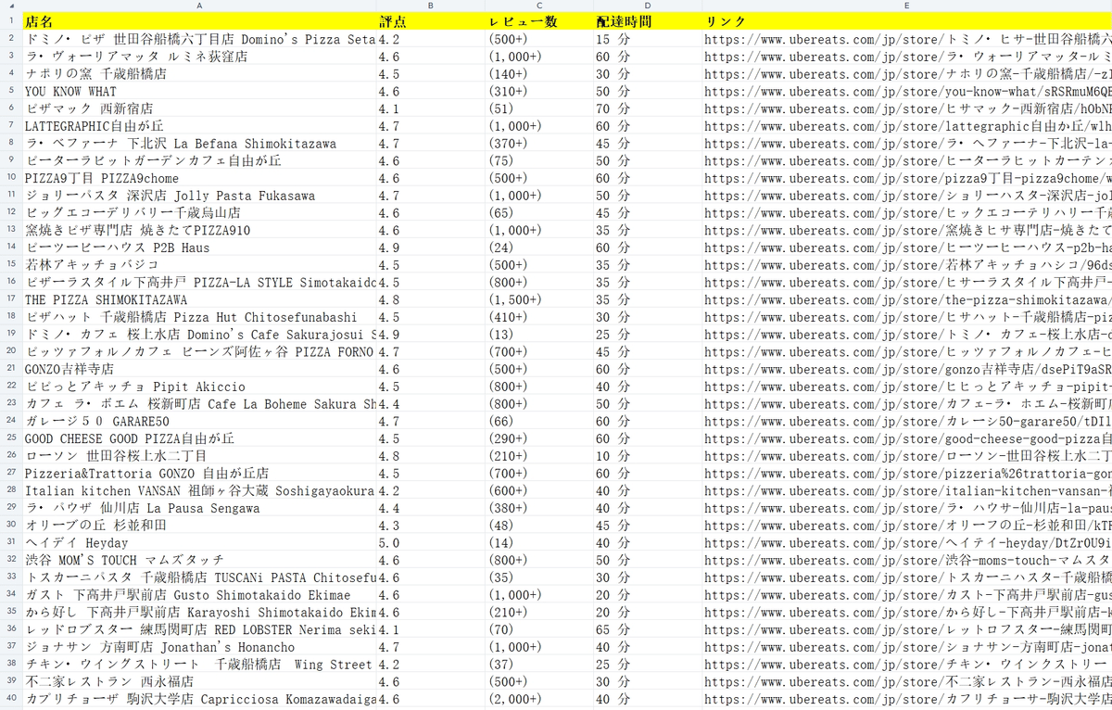The height and width of the screenshot is (710, 1112).
Task: Select column B header
Action: point(431,6)
